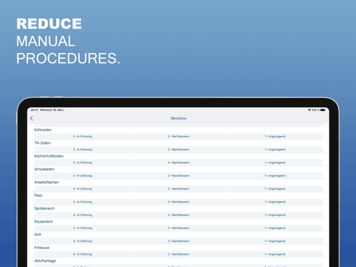Mark Schubladen as '1- Ungenügend'
Screen dimensions: 356x267
point(275,175)
